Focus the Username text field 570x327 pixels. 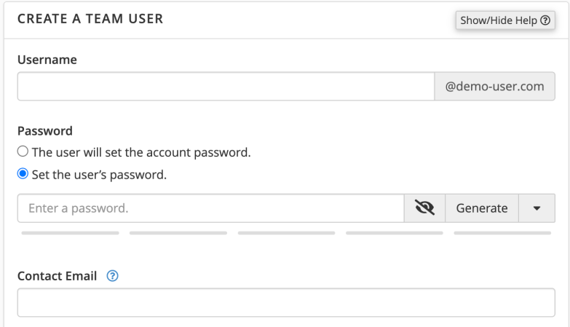pos(226,86)
